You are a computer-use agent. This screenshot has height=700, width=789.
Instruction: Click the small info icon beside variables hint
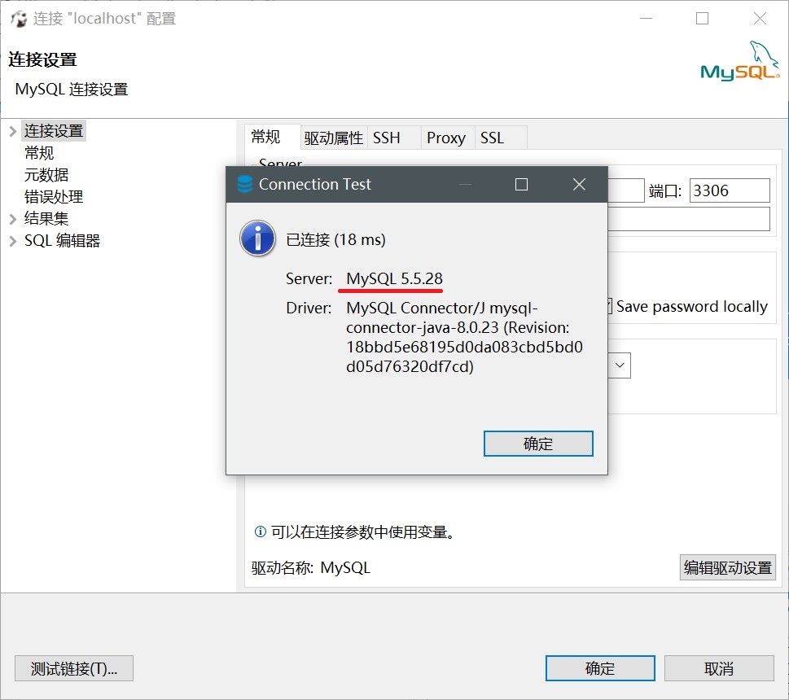(260, 532)
